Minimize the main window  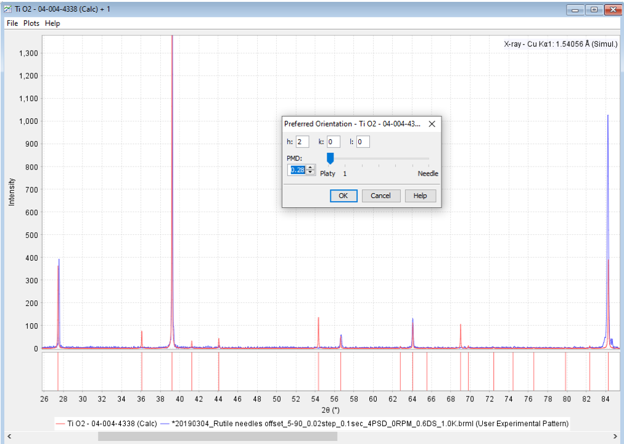coord(575,9)
